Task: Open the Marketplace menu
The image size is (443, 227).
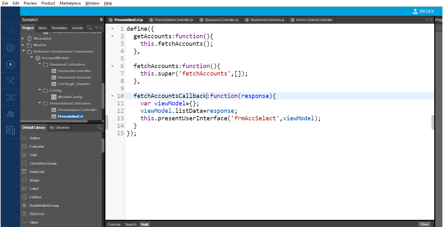Action: tap(70, 3)
